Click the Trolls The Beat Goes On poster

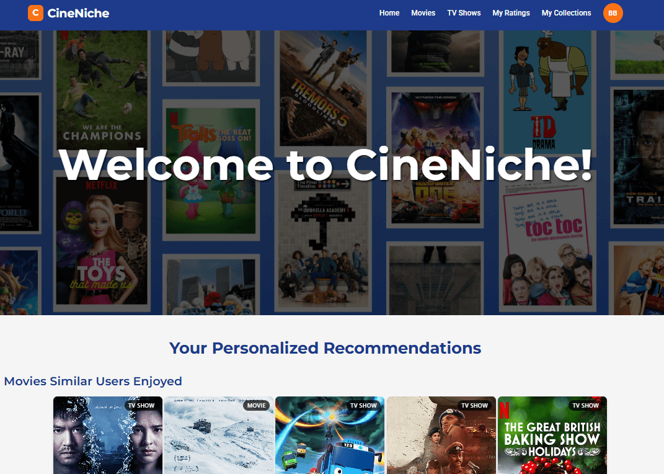coord(211,171)
